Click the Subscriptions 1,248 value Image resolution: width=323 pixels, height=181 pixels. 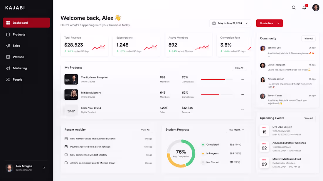coord(122,45)
